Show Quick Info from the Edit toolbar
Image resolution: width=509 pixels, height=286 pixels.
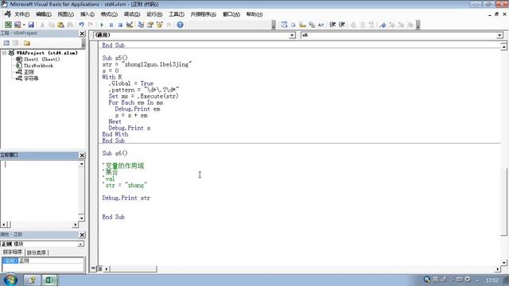[x=302, y=25]
